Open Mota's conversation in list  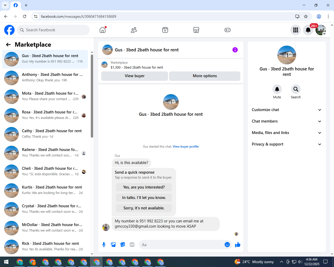(45, 97)
